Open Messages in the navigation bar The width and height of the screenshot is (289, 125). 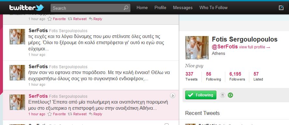[x=183, y=8]
